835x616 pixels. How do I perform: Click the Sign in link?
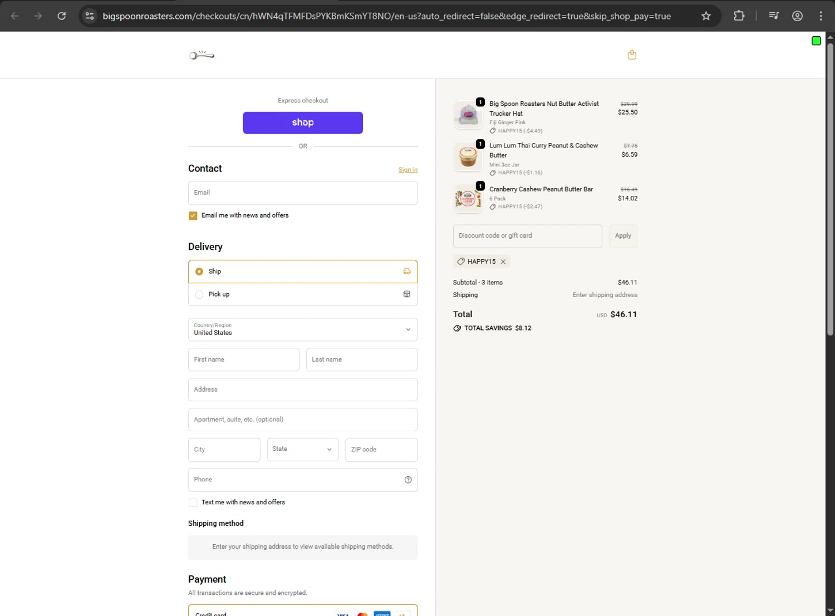(408, 170)
